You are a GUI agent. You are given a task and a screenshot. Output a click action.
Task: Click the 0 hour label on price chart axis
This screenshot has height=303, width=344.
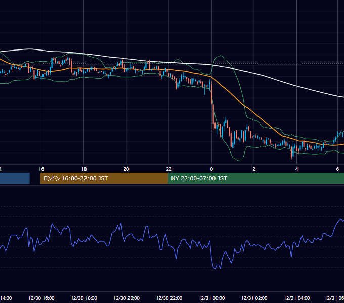211,169
